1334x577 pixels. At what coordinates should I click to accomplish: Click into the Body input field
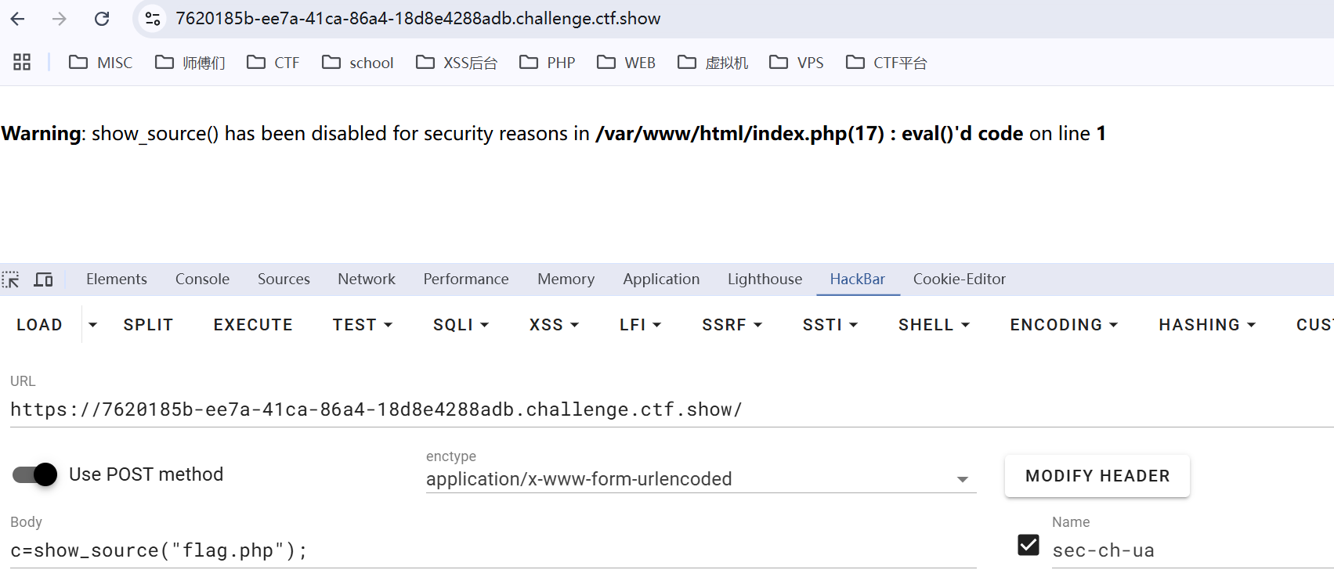tap(492, 550)
